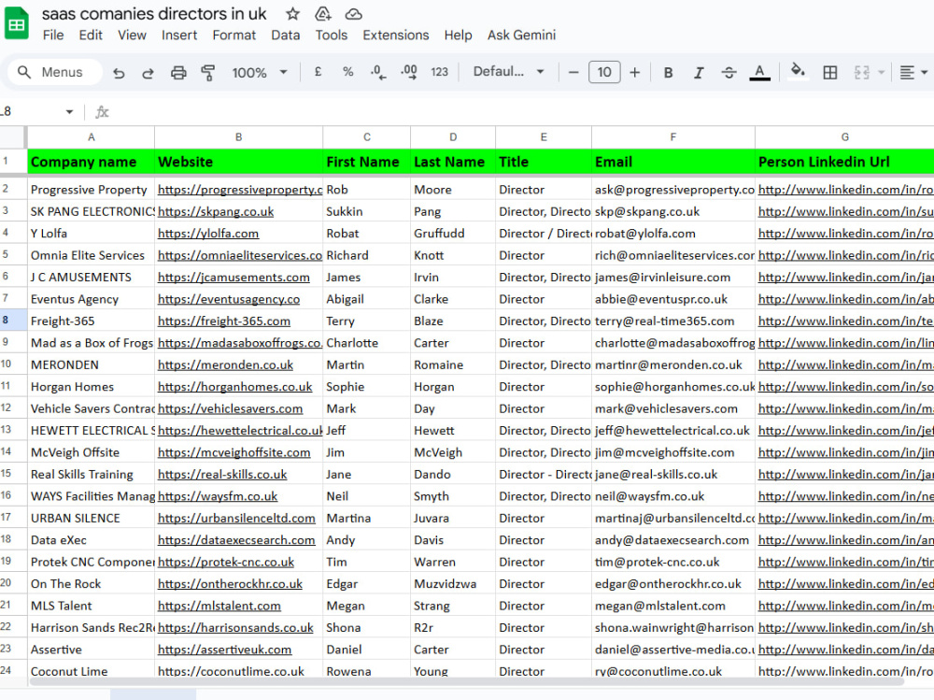934x700 pixels.
Task: Open the Help menu
Action: pyautogui.click(x=458, y=36)
